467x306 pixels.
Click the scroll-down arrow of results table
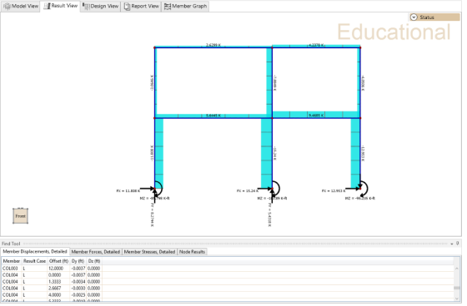(x=457, y=299)
